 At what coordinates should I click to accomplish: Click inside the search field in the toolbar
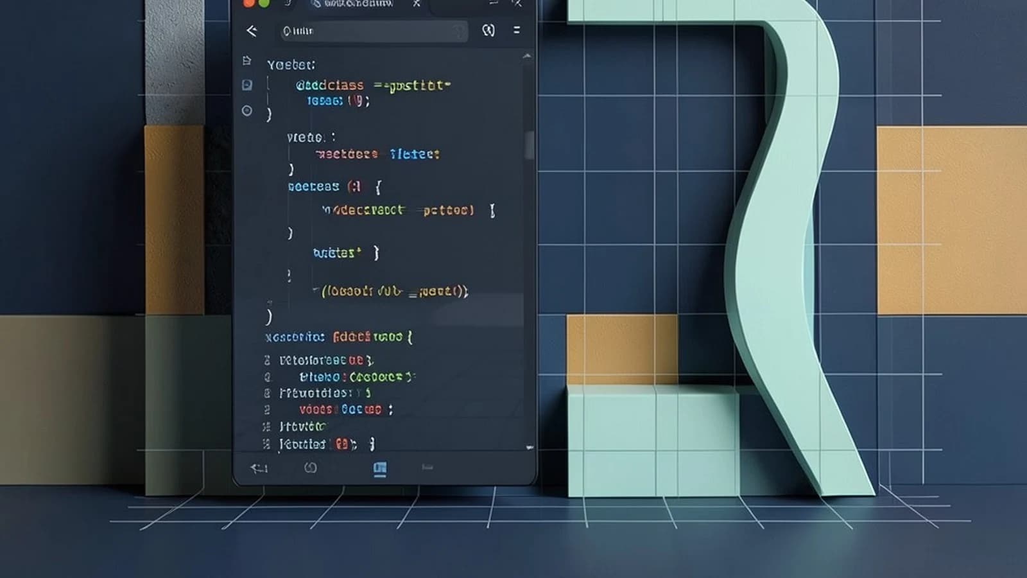tap(373, 31)
